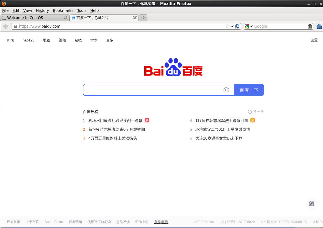The height and width of the screenshot is (228, 323).
Task: Click 有奖问卷 footer link
Action: [x=161, y=222]
